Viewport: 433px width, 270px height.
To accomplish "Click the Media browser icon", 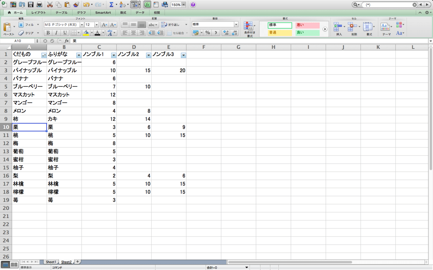I will (165, 5).
